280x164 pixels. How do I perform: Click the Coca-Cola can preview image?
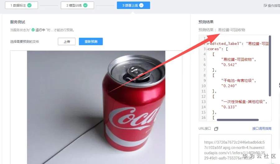coord(96,107)
